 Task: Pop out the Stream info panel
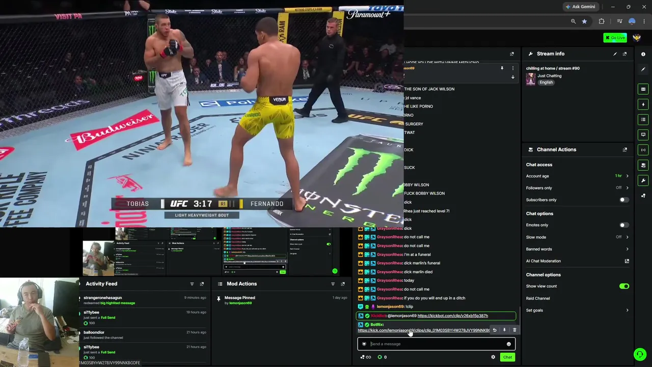point(624,54)
